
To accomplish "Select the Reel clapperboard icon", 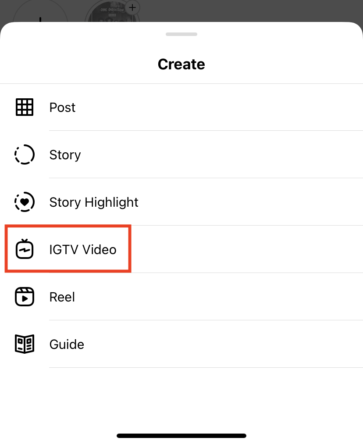I will click(24, 297).
